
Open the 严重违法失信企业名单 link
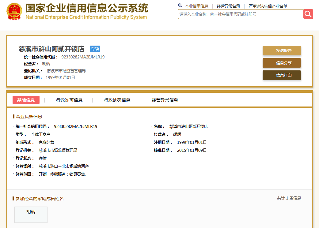[268, 6]
